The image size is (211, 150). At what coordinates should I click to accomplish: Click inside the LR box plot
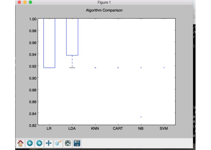click(49, 43)
